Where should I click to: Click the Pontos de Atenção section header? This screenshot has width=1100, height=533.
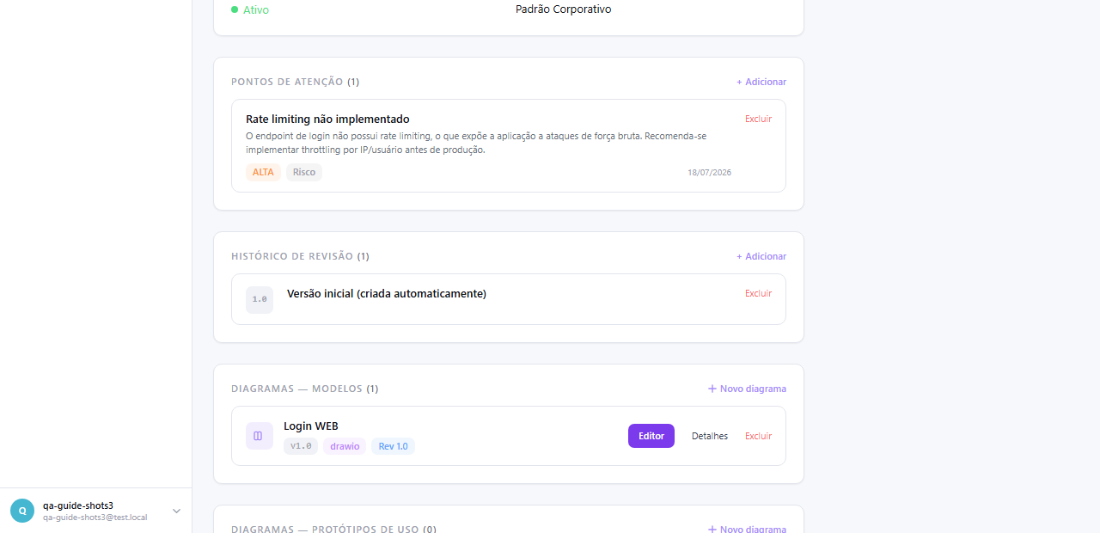tap(295, 82)
